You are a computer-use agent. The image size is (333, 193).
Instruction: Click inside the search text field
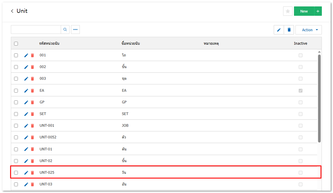tap(36, 29)
